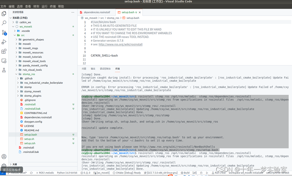Open CONTRIBUTING.md file
The width and height of the screenshot is (292, 176).
pos(35,113)
